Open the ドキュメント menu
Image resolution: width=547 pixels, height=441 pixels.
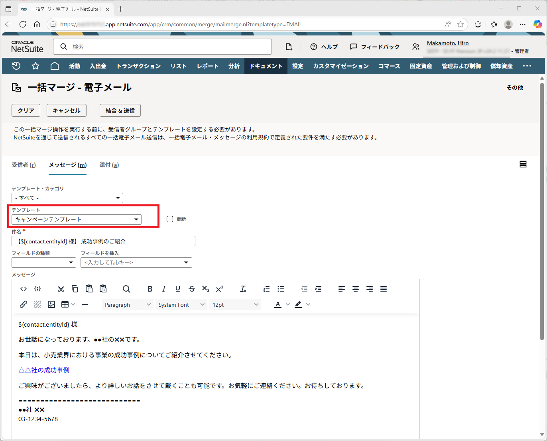(266, 66)
